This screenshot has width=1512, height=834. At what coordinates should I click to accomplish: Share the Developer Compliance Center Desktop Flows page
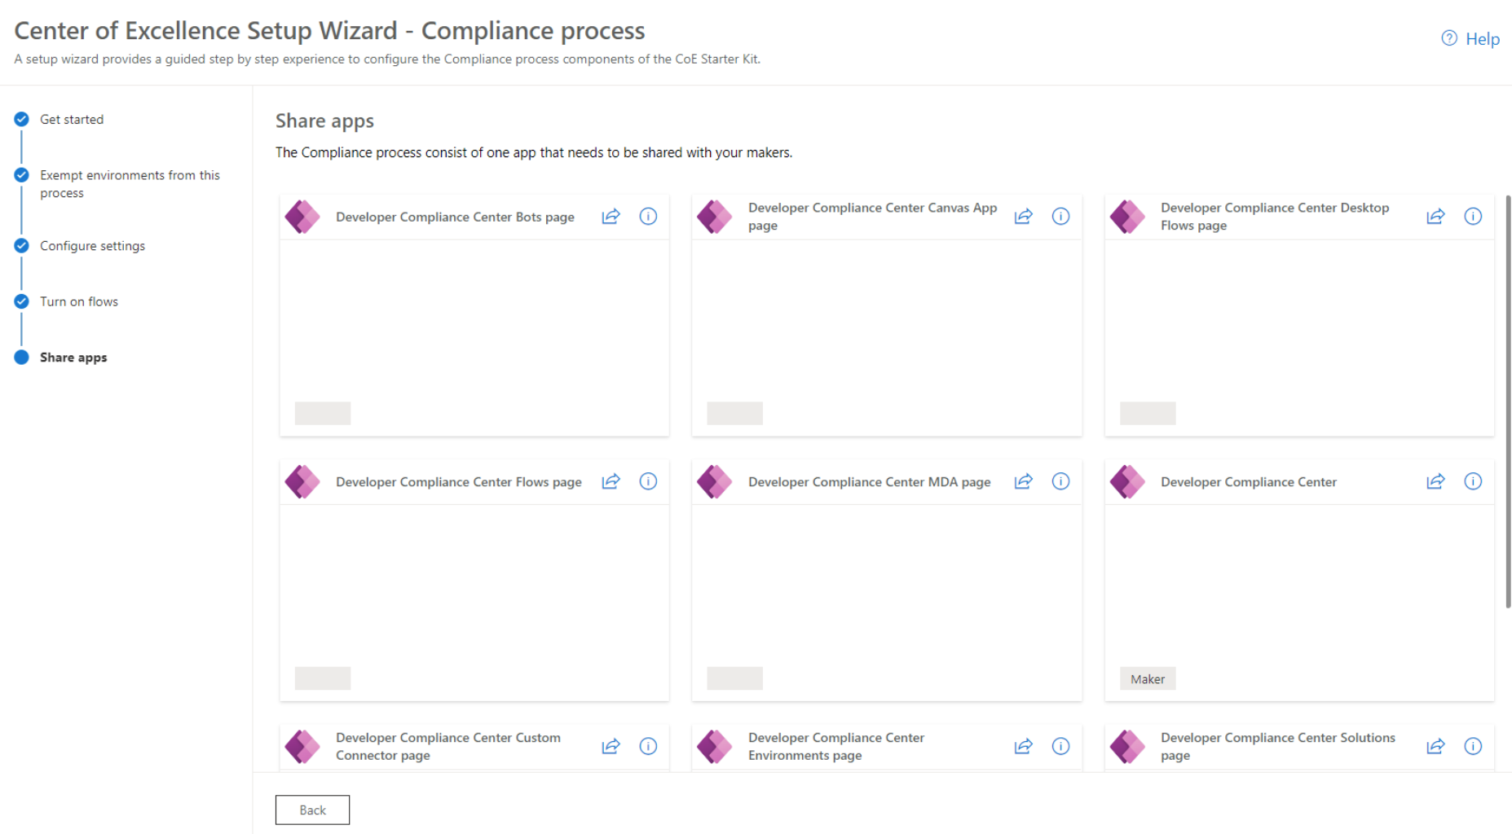point(1435,217)
